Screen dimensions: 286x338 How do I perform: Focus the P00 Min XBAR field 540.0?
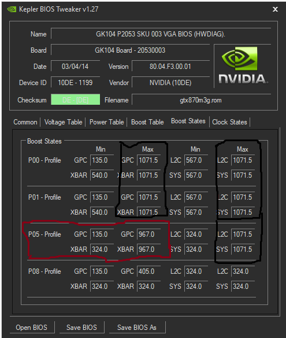[x=102, y=175]
